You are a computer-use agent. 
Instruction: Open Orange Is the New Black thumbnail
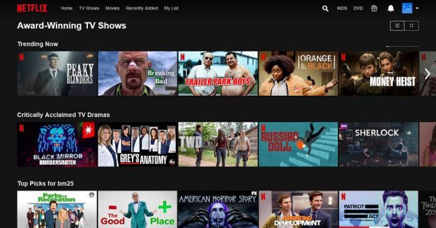click(298, 73)
